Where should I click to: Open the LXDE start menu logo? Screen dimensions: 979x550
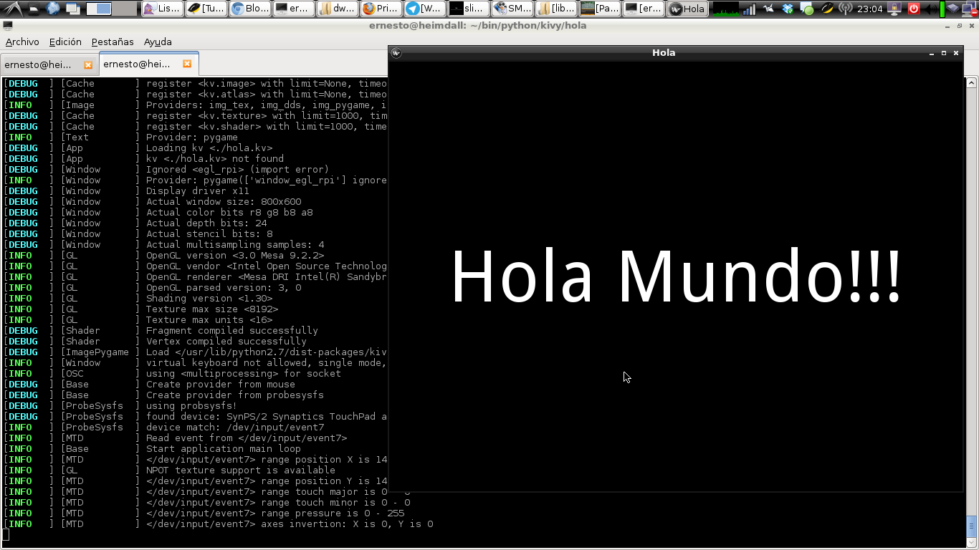[12, 9]
